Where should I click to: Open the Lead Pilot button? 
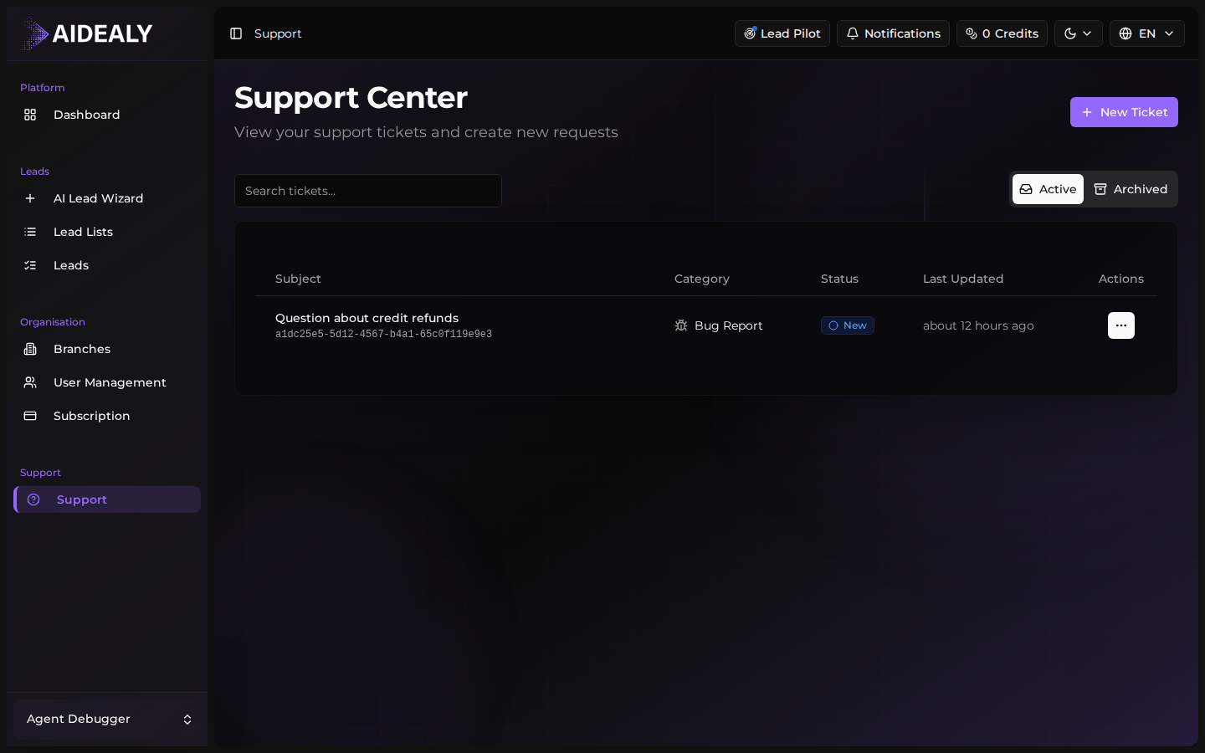coord(782,33)
